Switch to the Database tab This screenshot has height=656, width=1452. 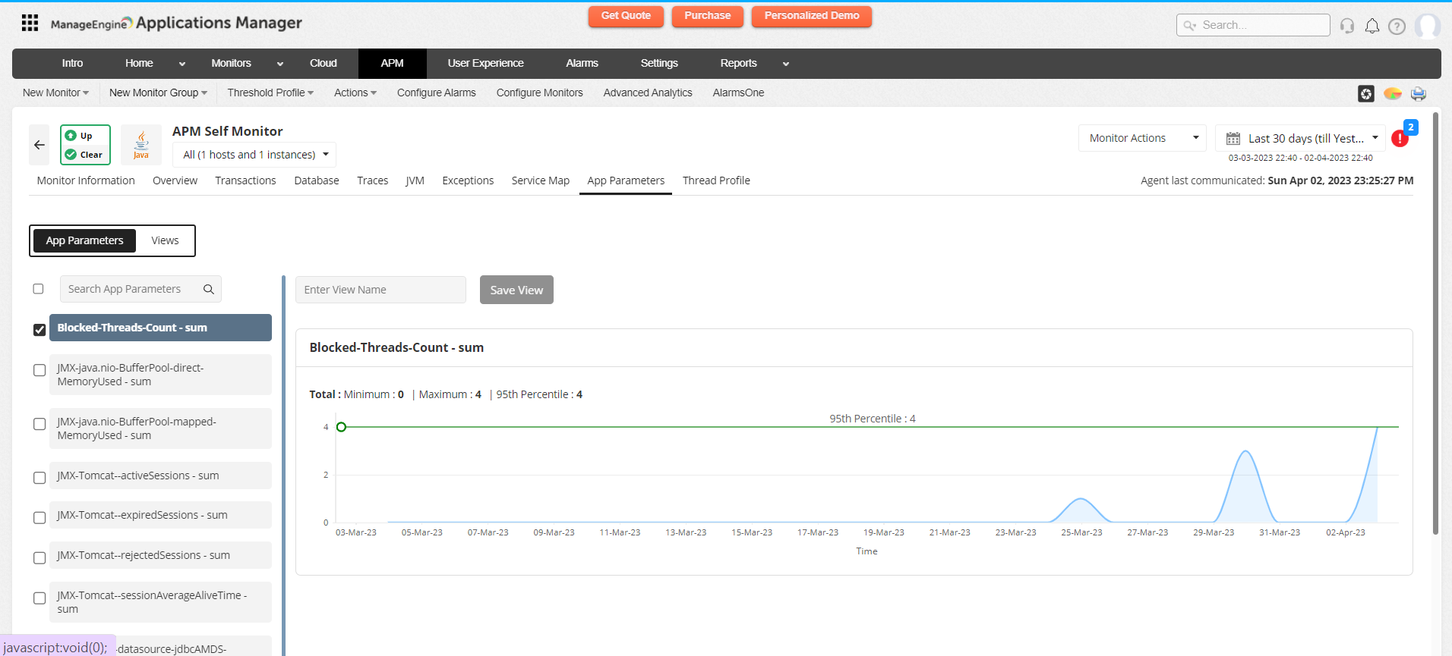click(317, 180)
